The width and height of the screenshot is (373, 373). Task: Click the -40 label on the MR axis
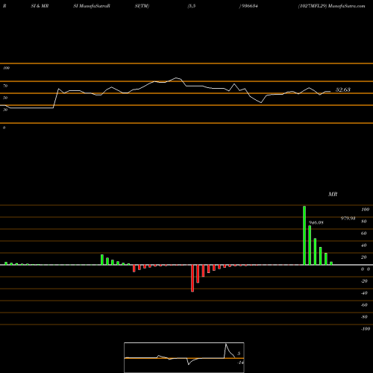364,293
